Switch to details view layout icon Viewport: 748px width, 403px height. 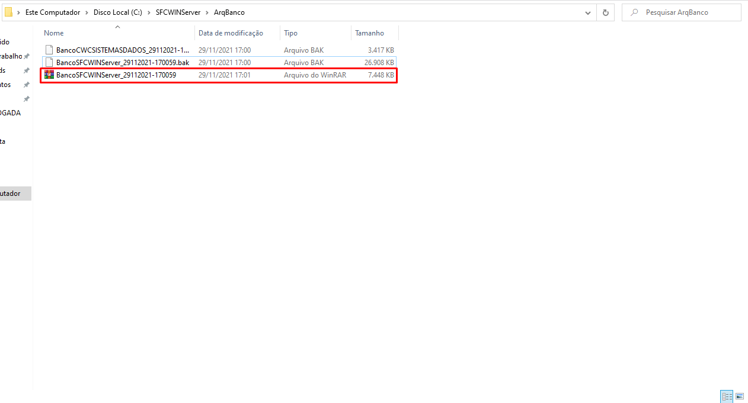pos(727,396)
